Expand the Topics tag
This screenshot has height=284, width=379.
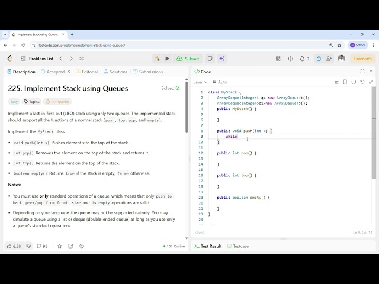31,101
